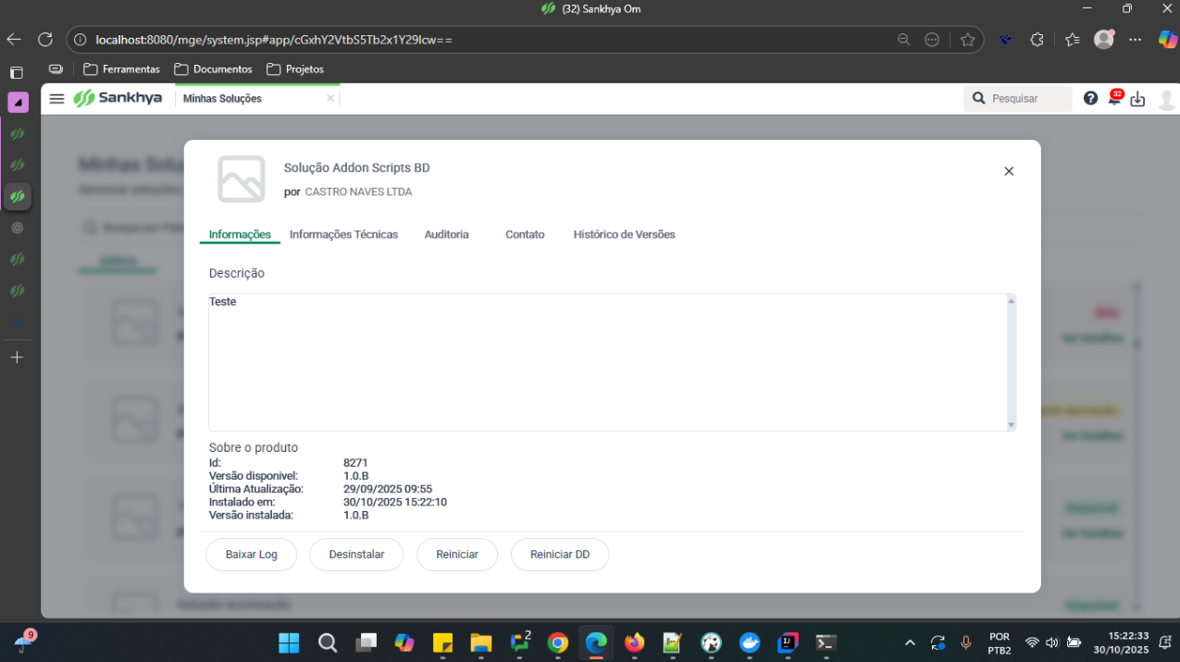Switch to the Informações tab
This screenshot has height=662, width=1180.
click(x=240, y=234)
